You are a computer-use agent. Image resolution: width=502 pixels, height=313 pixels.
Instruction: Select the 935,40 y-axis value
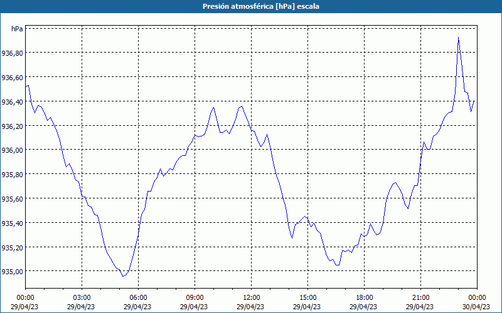(x=12, y=223)
